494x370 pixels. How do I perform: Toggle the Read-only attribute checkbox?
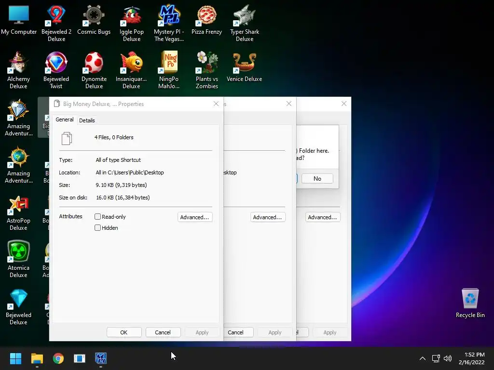coord(97,216)
